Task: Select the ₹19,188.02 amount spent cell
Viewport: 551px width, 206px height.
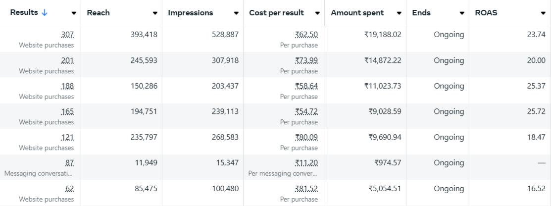Action: [x=382, y=35]
